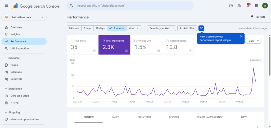Expand the More date range dropdown
The height and width of the screenshot is (128, 271).
tap(134, 28)
